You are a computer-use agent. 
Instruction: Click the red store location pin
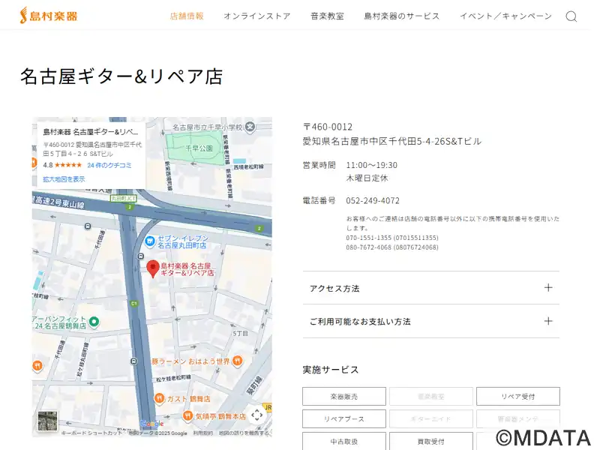click(152, 268)
